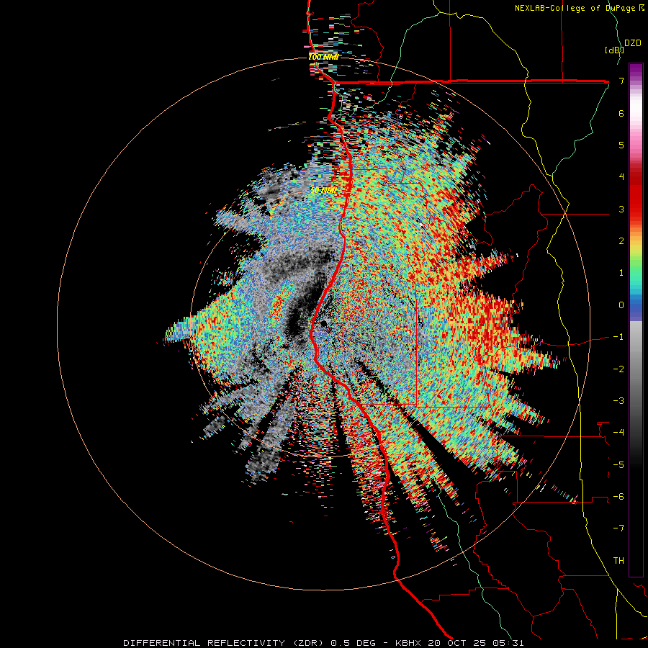Click the color scale tick label -5
This screenshot has height=648, width=648.
(618, 465)
